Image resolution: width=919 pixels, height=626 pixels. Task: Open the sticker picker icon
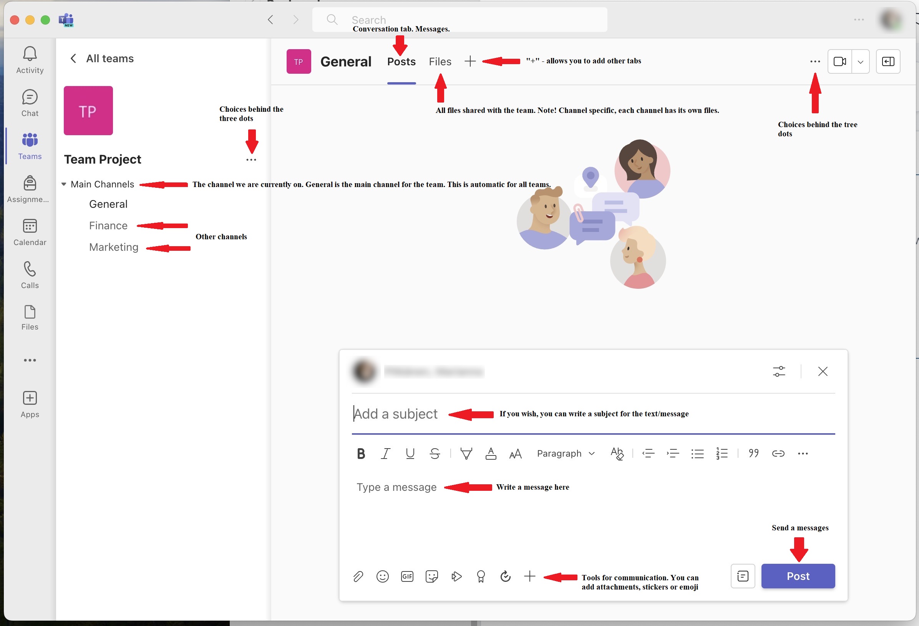point(431,576)
